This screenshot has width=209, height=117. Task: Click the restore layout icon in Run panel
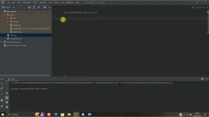pyautogui.click(x=2, y=100)
